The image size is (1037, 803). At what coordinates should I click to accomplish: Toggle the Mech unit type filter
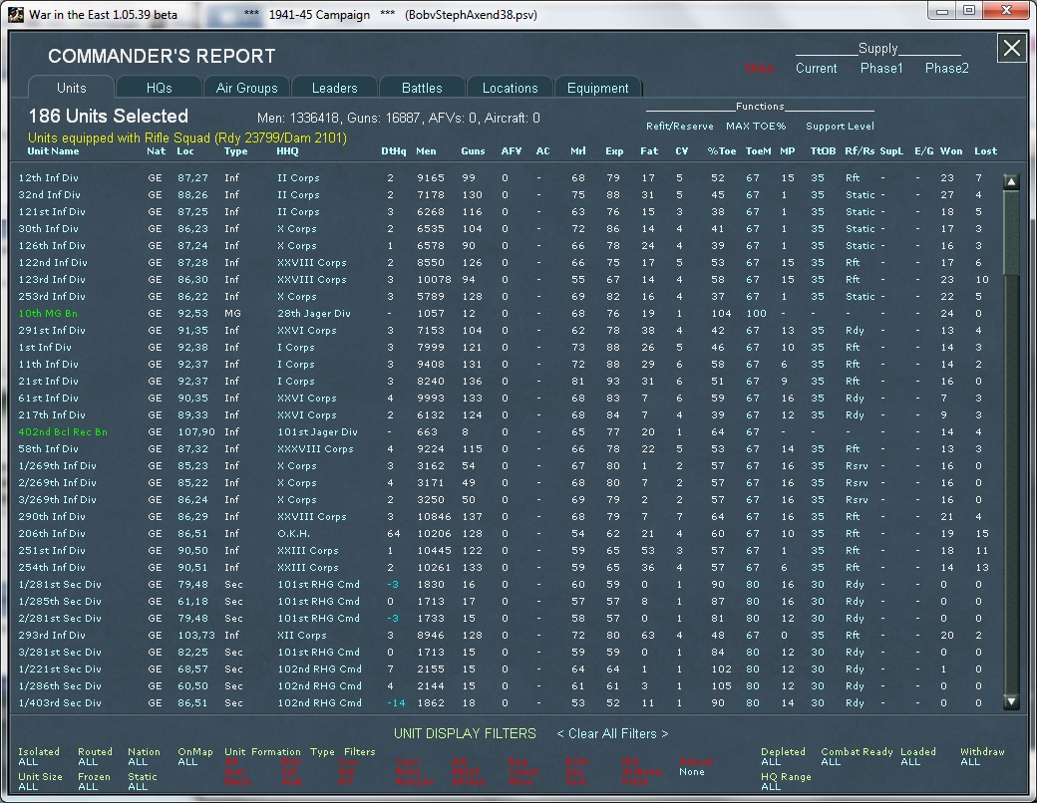click(x=238, y=782)
